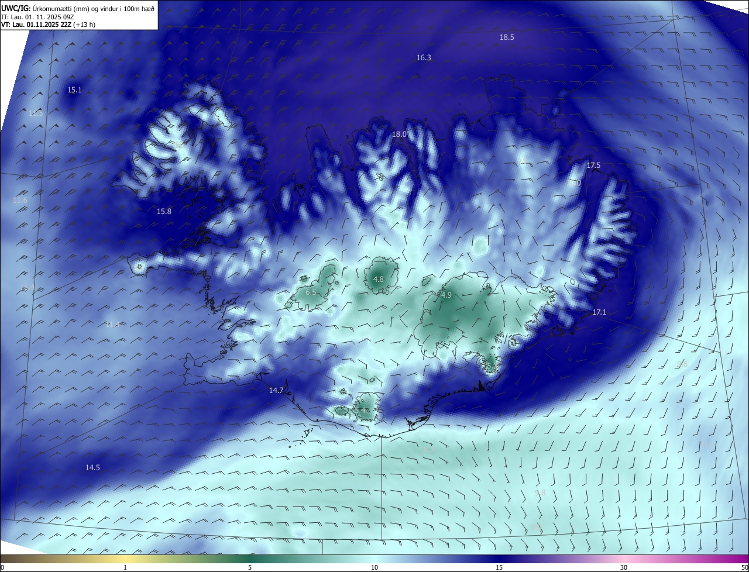
Task: Click the 18.5 value label on the map
Action: 507,37
